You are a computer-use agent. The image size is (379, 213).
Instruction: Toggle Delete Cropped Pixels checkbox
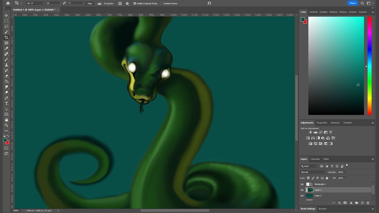(x=135, y=4)
